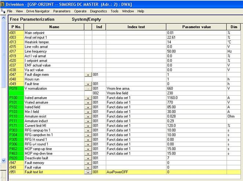
Task: Click the document icon left of File menu
Action: [3, 11]
